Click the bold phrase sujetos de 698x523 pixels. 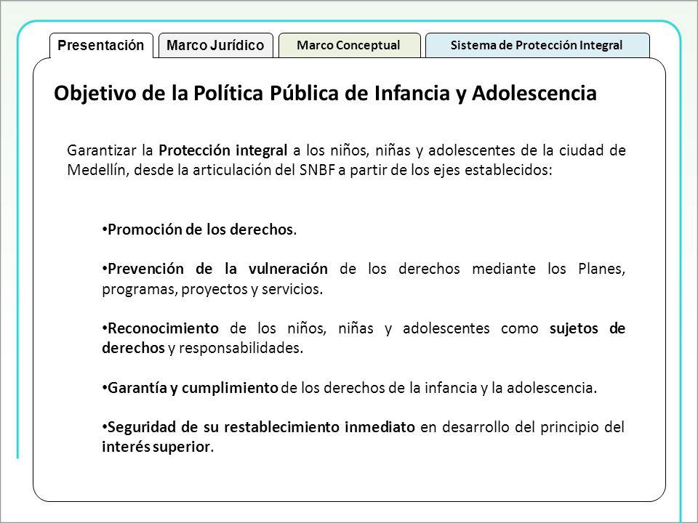click(587, 328)
